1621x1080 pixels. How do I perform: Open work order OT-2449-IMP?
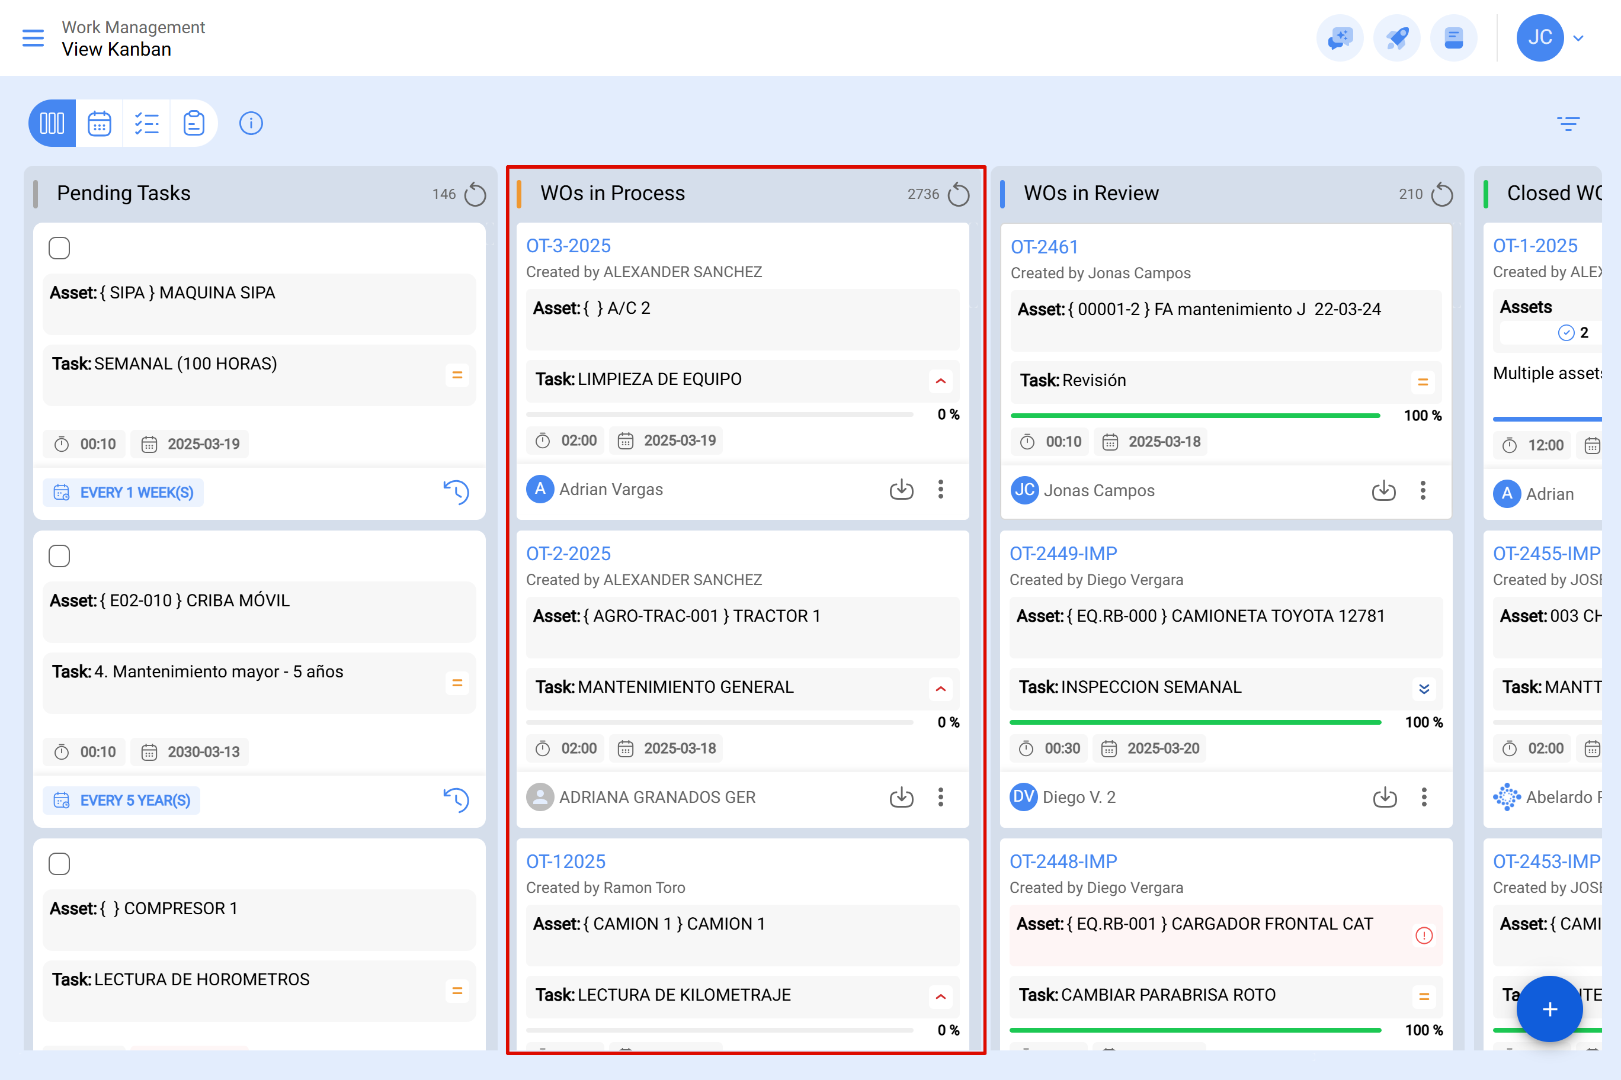(1063, 553)
